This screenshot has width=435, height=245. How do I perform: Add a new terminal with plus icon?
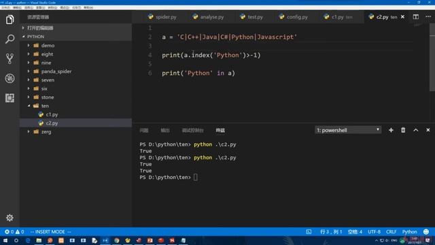391,130
